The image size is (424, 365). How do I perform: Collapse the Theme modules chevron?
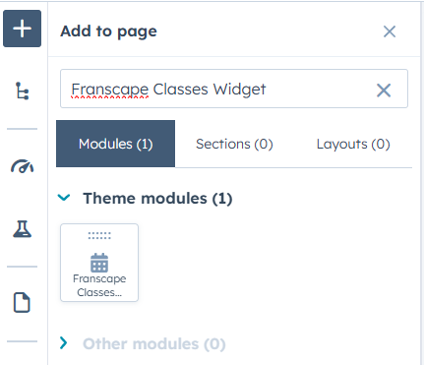click(64, 198)
